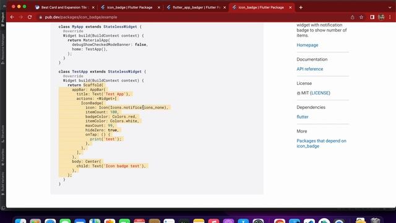Click the "title: Text('Test App')" line

[x=103, y=94]
